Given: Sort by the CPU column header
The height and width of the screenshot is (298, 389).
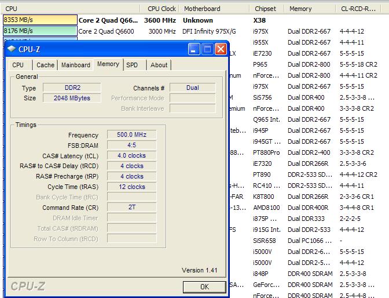Looking at the screenshot, I should 71,9.
